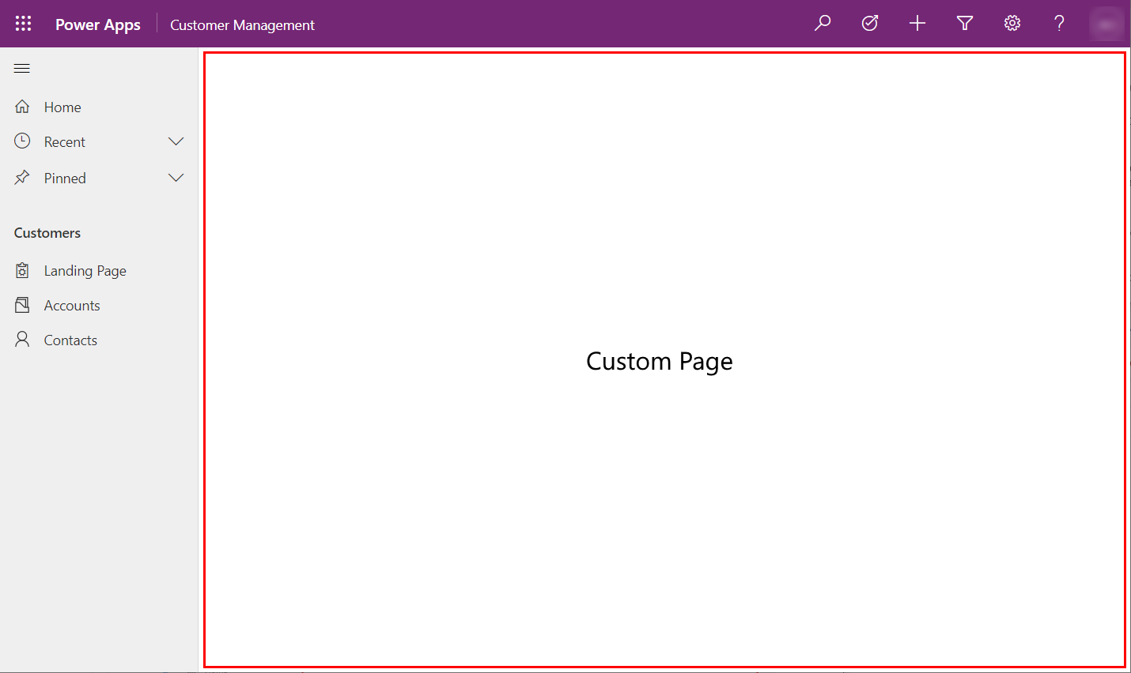The width and height of the screenshot is (1131, 673).
Task: Open the Settings gear icon
Action: point(1012,23)
